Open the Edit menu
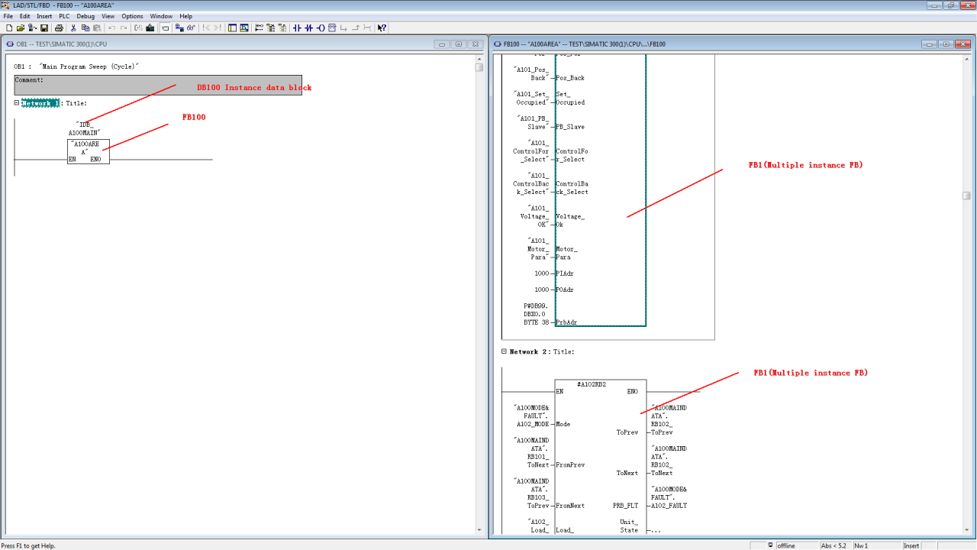The image size is (977, 550). pyautogui.click(x=25, y=16)
